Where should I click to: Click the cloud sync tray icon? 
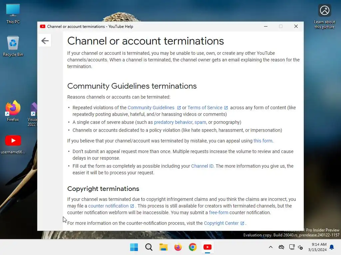[x=281, y=247]
